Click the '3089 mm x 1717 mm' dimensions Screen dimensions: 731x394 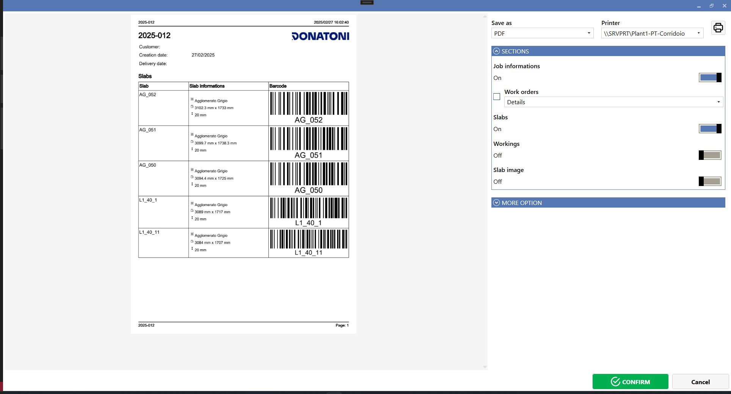coord(212,212)
